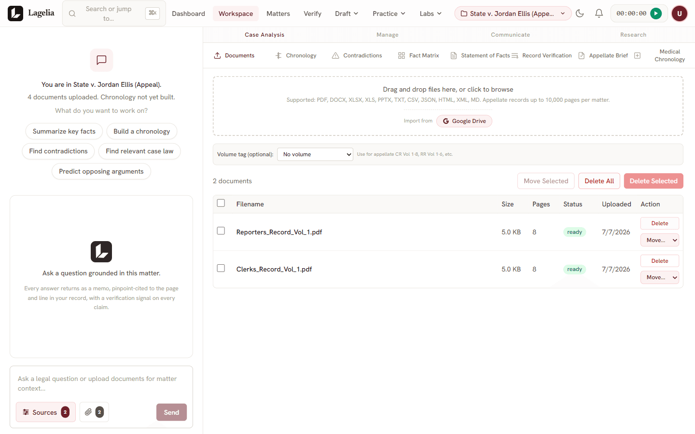Open the Statement of Facts tab
Screen dimensions: 695x434
pos(480,55)
